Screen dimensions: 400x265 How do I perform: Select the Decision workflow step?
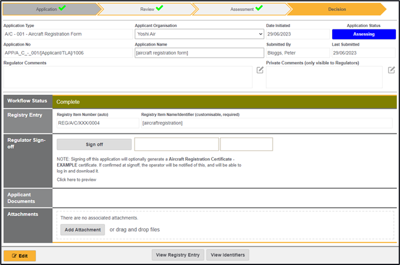336,9
